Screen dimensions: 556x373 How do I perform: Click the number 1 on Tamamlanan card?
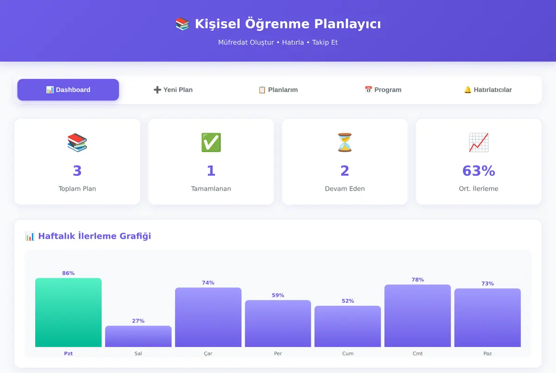pyautogui.click(x=211, y=171)
